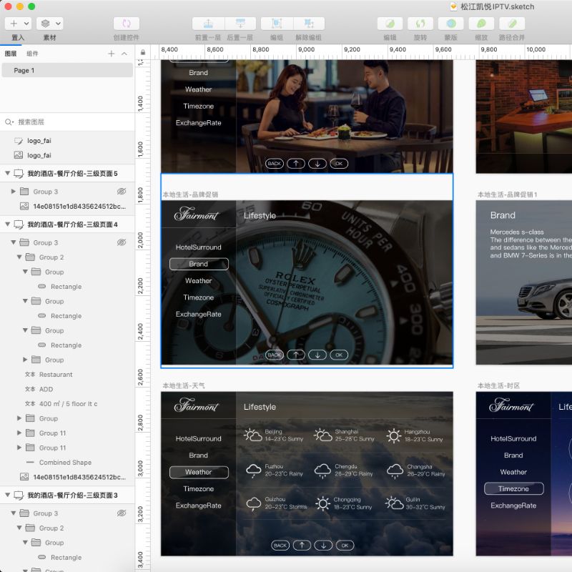This screenshot has width=572, height=572.
Task: Click the 编组 group icon
Action: [276, 24]
